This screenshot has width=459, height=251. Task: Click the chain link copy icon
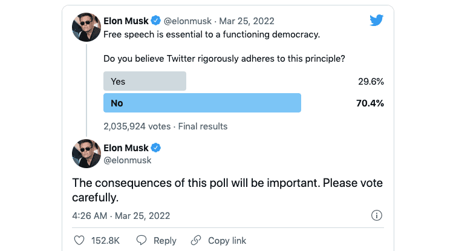tap(196, 240)
